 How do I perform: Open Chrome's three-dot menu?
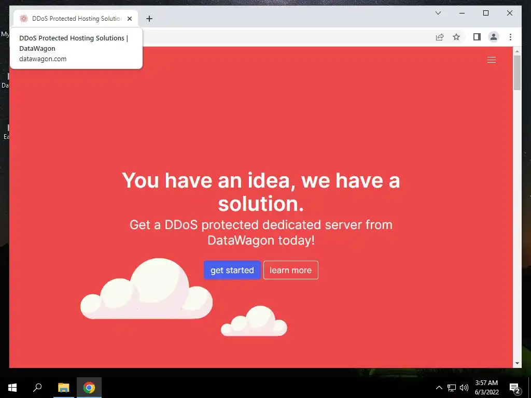tap(510, 37)
